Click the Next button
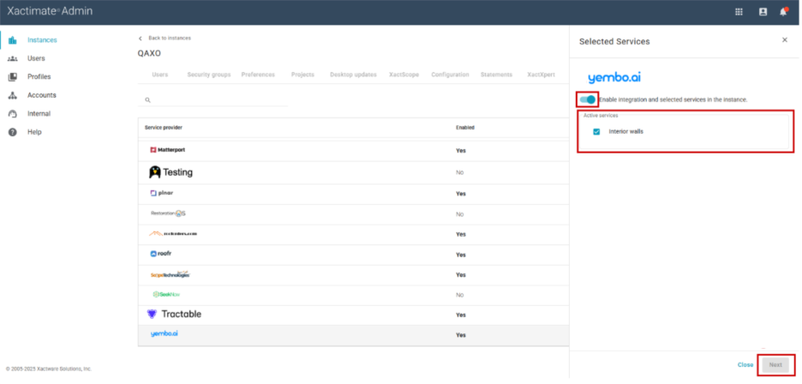Viewport: 802px width, 384px height. [775, 365]
